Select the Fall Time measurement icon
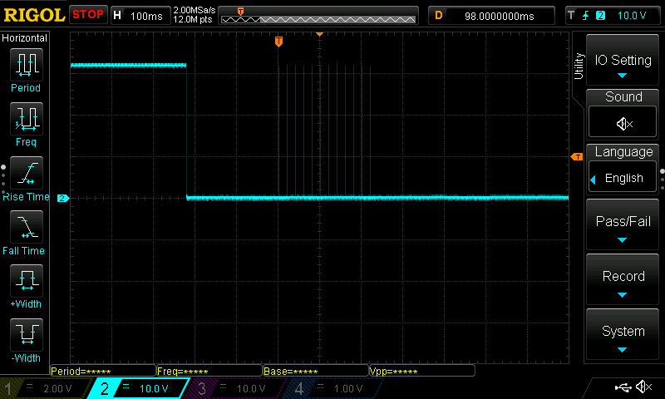665x399 pixels. pyautogui.click(x=27, y=227)
